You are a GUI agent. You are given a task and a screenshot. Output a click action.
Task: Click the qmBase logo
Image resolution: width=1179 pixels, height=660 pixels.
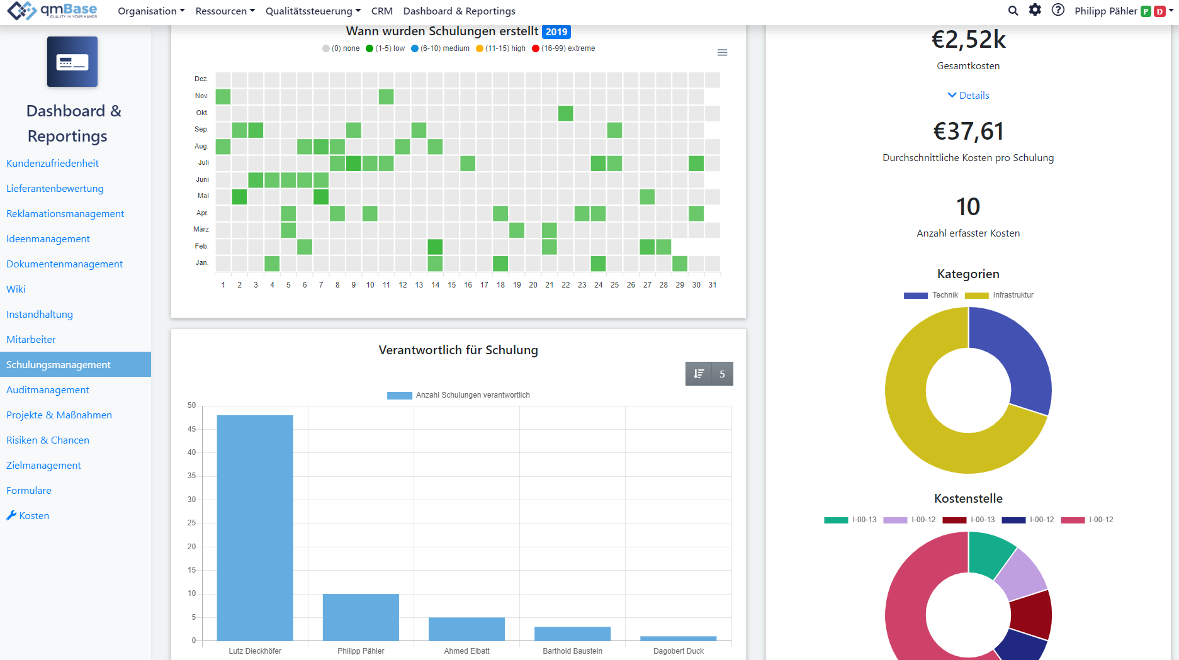(x=52, y=11)
